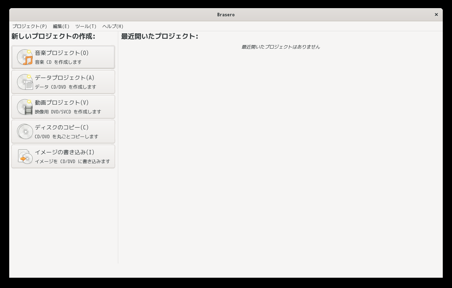Click the image burn arrow disc icon
This screenshot has width=452, height=288.
tap(25, 156)
